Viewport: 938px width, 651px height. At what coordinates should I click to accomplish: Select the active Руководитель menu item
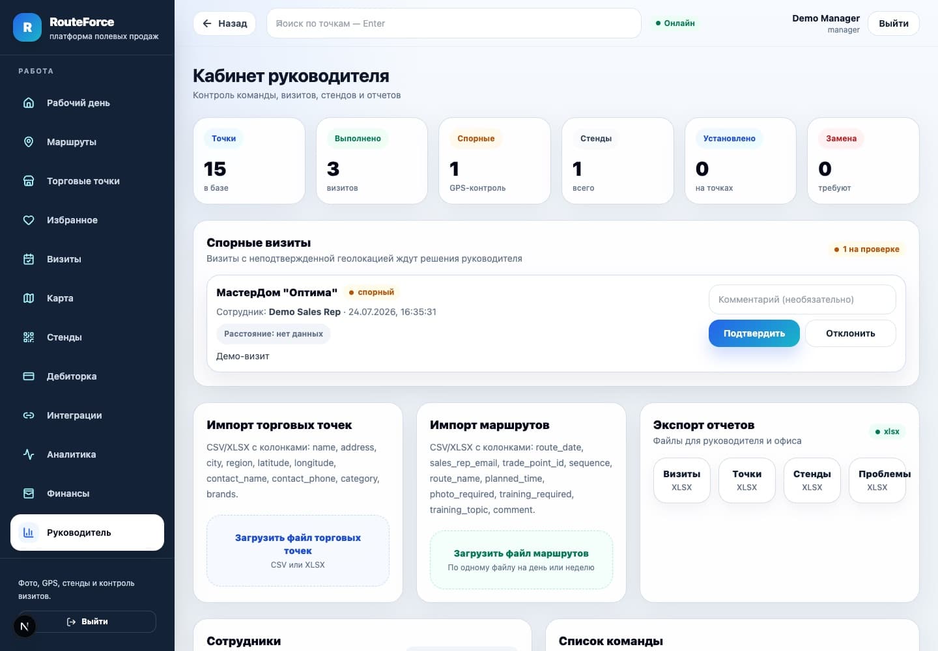point(87,533)
